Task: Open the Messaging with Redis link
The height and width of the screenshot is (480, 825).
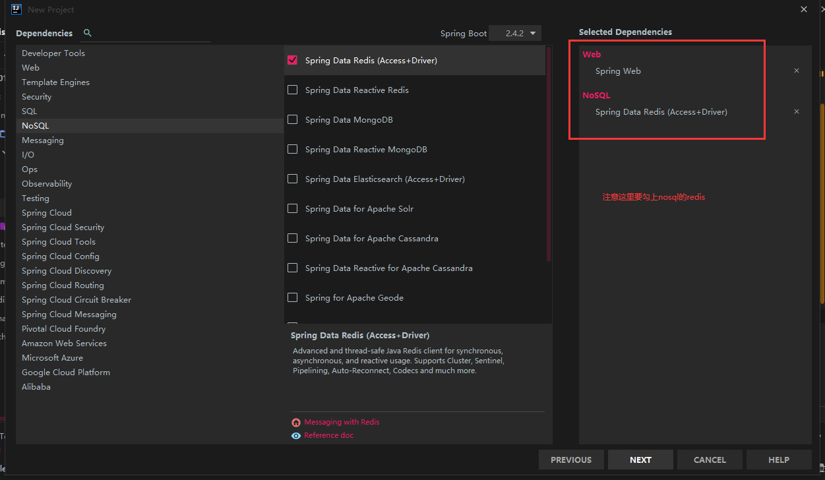Action: pos(342,422)
